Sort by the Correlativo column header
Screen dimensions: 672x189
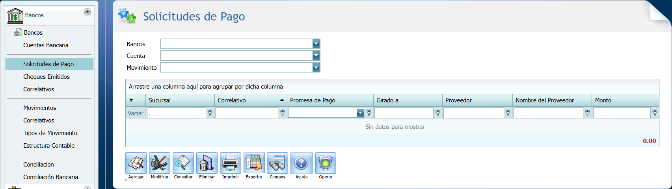pos(251,100)
